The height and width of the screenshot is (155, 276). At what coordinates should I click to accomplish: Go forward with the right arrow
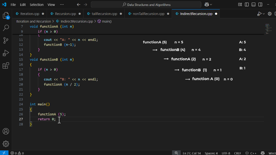85,5
